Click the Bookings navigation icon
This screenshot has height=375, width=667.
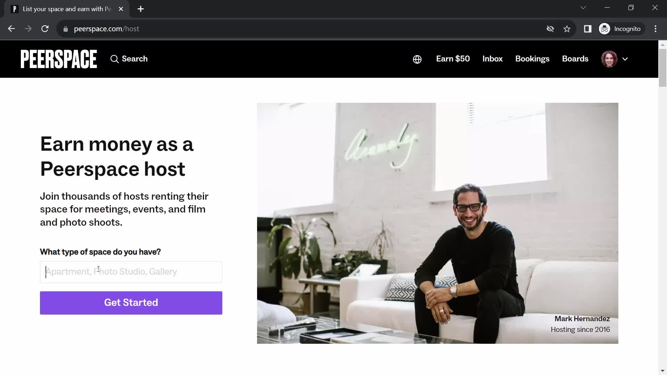point(532,59)
